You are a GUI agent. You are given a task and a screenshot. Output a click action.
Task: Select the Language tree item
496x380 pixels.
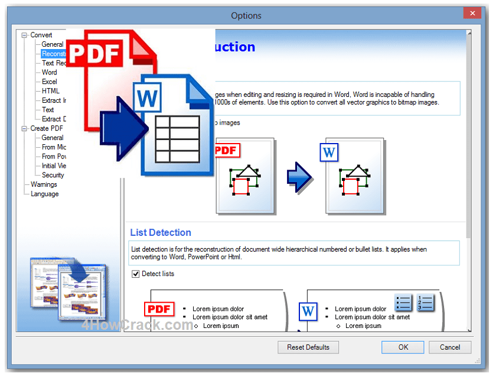click(45, 194)
